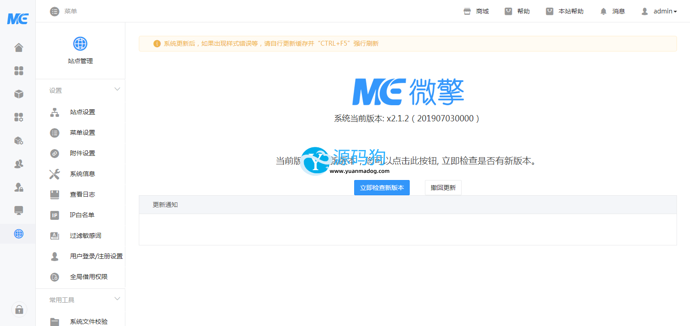Click the 站点管理 heading text
Screen dimensions: 690x326
(x=80, y=61)
